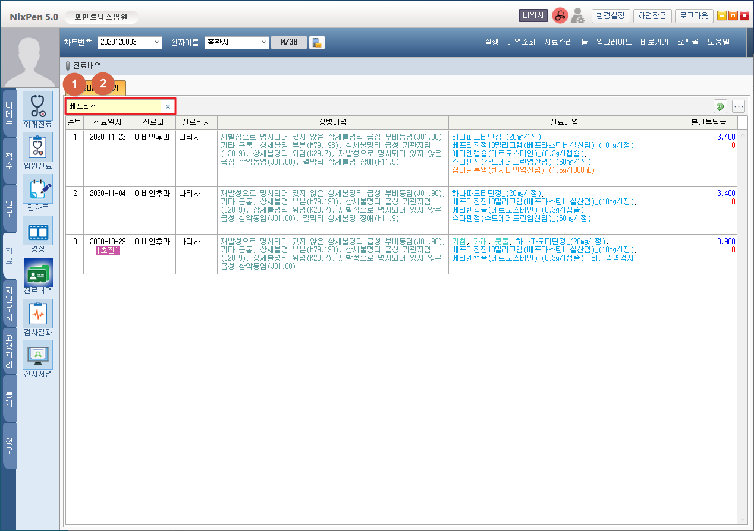
Task: Click the 베포리진 search input field
Action: tap(113, 106)
